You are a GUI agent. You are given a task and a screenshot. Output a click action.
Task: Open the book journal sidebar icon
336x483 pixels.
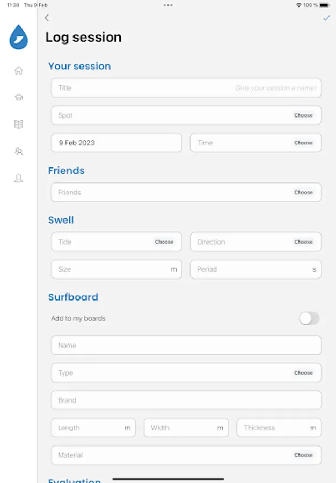(x=19, y=125)
